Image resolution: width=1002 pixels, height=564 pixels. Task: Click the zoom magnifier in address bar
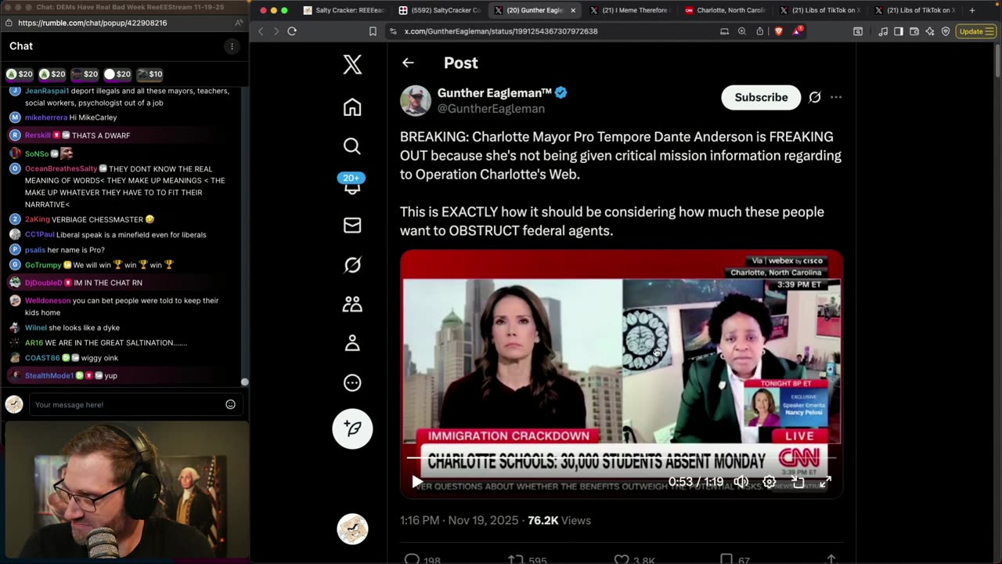point(742,31)
